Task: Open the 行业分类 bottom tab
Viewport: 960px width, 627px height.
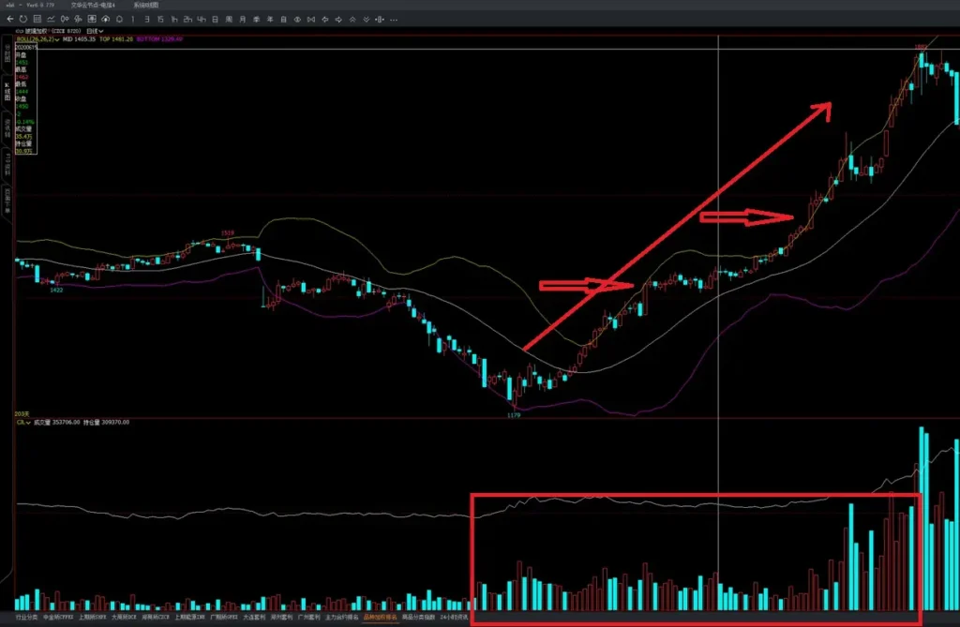Action: pyautogui.click(x=26, y=618)
